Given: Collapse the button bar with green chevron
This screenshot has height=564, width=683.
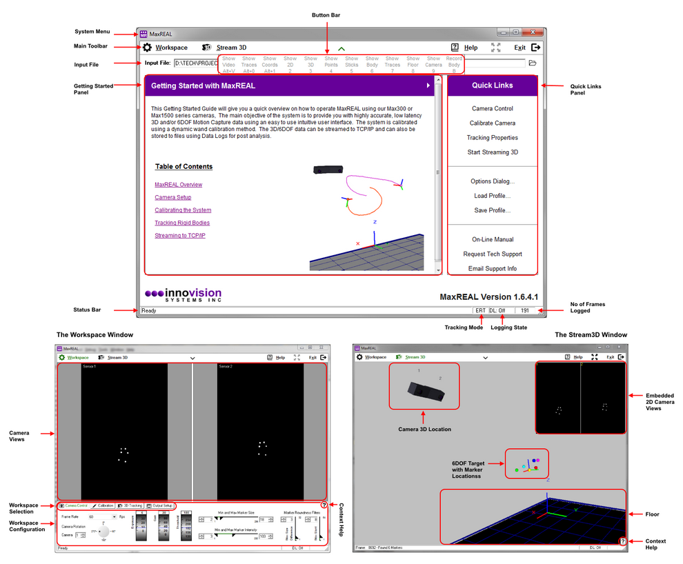Looking at the screenshot, I should click(341, 48).
